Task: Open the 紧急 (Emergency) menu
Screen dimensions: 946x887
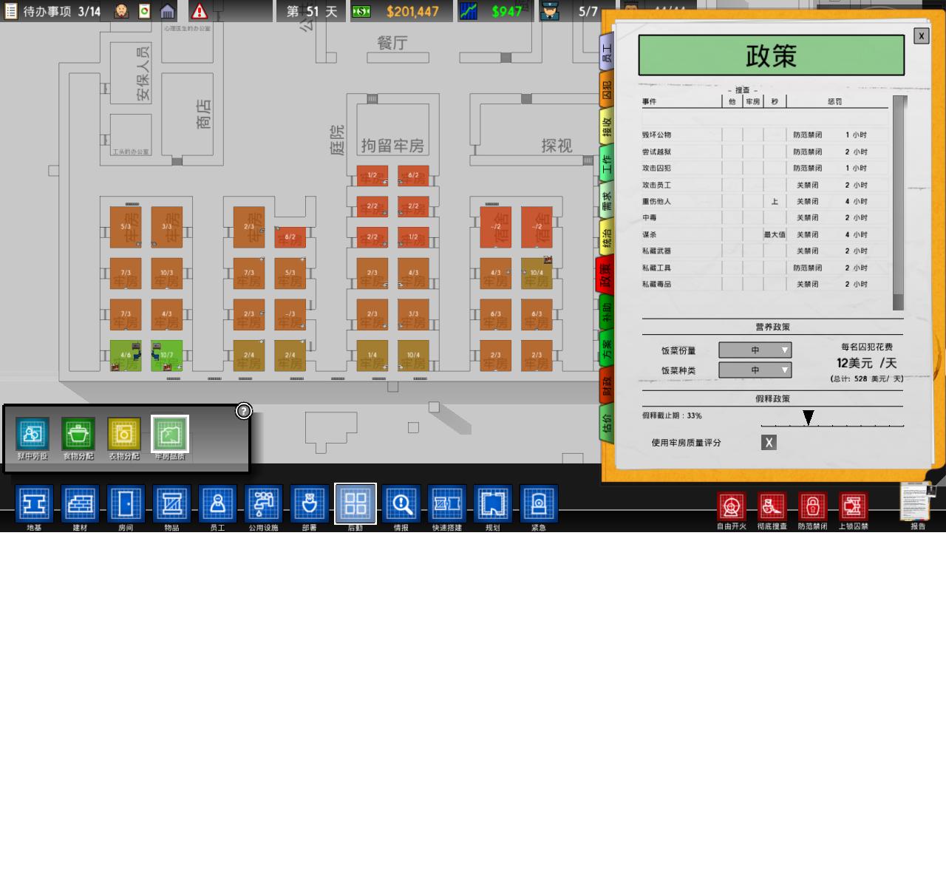Action: pos(539,504)
